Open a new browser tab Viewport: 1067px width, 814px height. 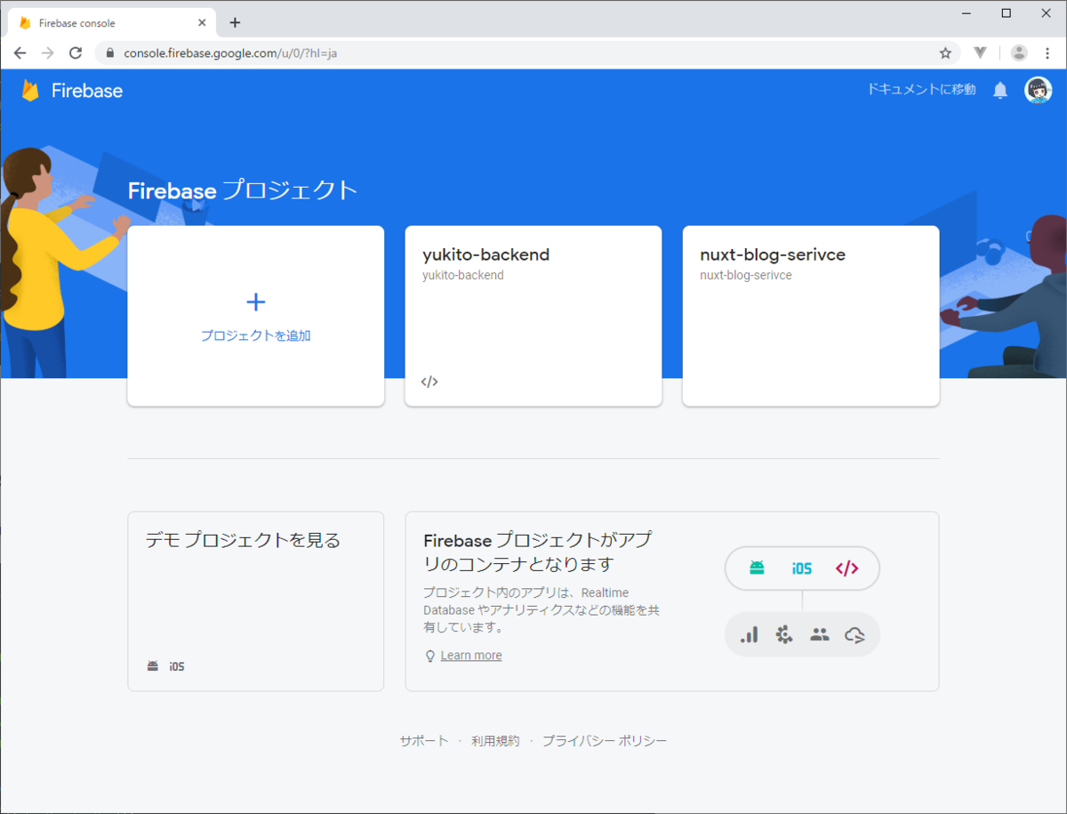[235, 22]
